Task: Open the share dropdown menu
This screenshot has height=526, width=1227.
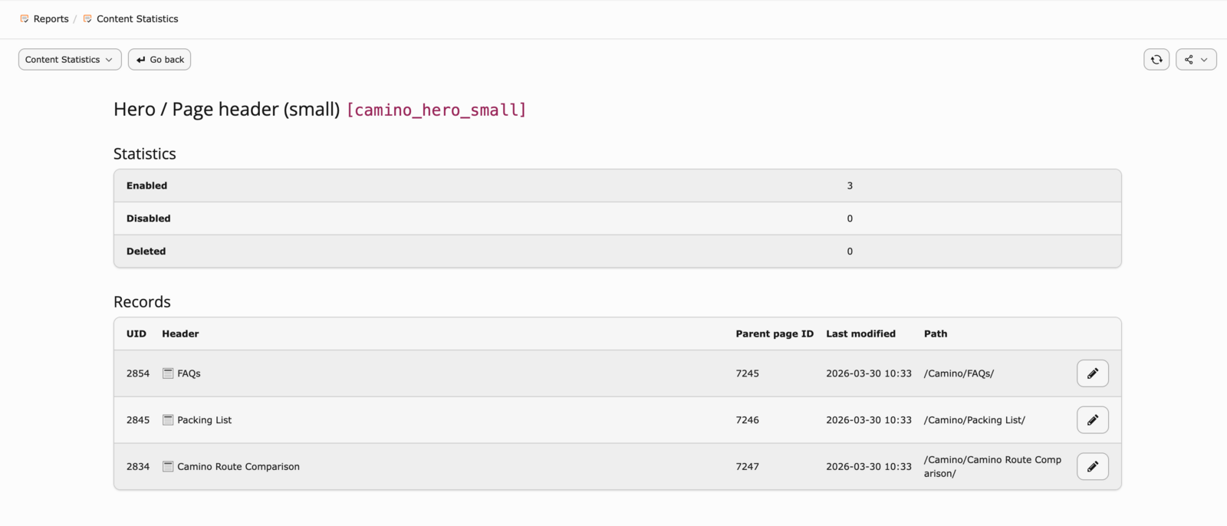Action: pyautogui.click(x=1196, y=60)
